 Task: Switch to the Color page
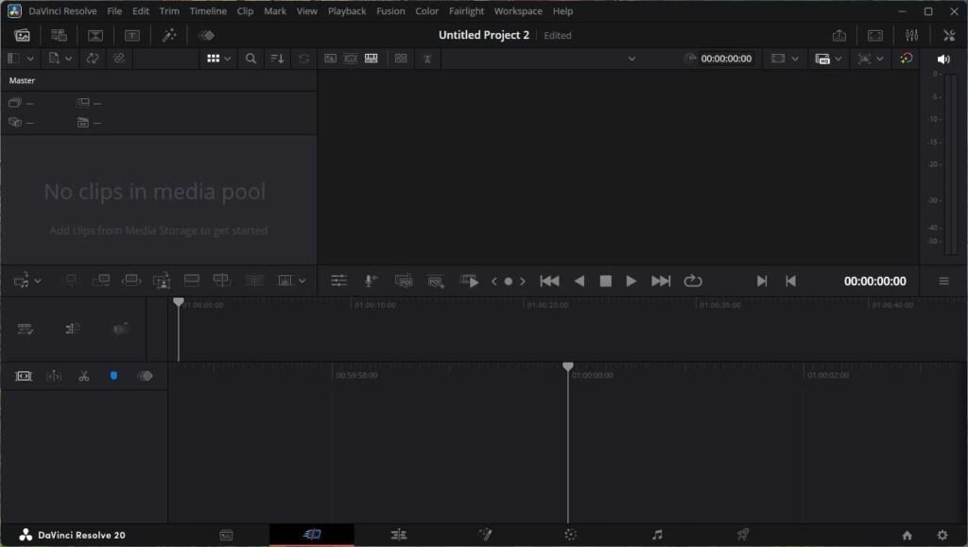[571, 534]
